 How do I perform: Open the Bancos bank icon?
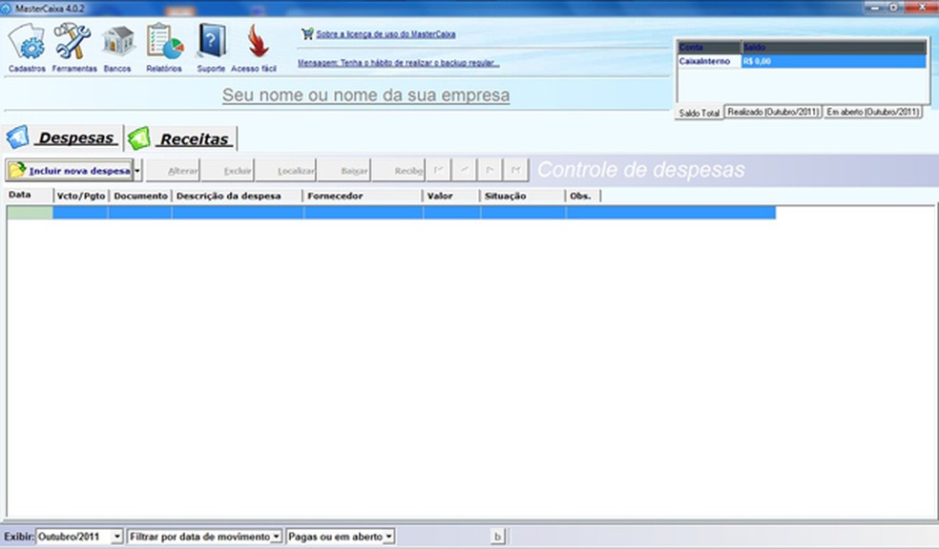click(x=118, y=42)
